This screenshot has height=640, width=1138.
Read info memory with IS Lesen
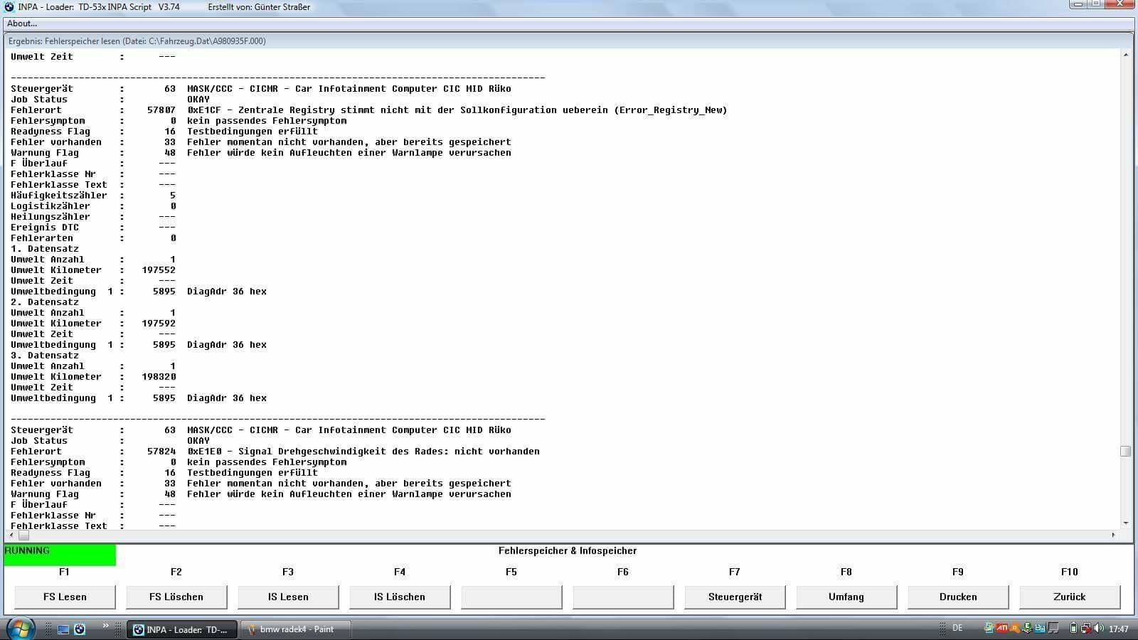pyautogui.click(x=288, y=597)
